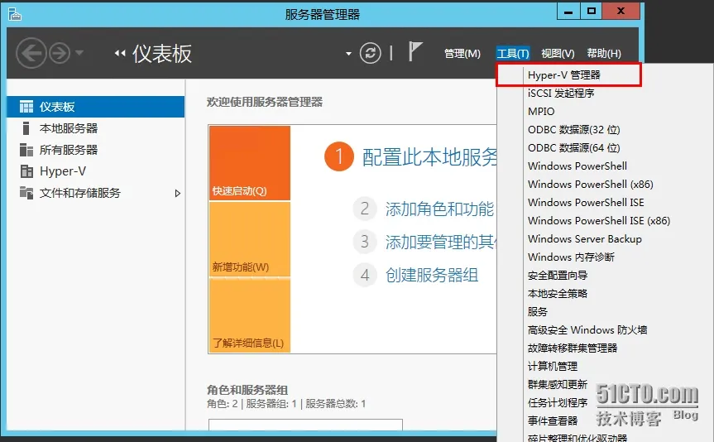Click the refresh icon in header

pos(370,53)
